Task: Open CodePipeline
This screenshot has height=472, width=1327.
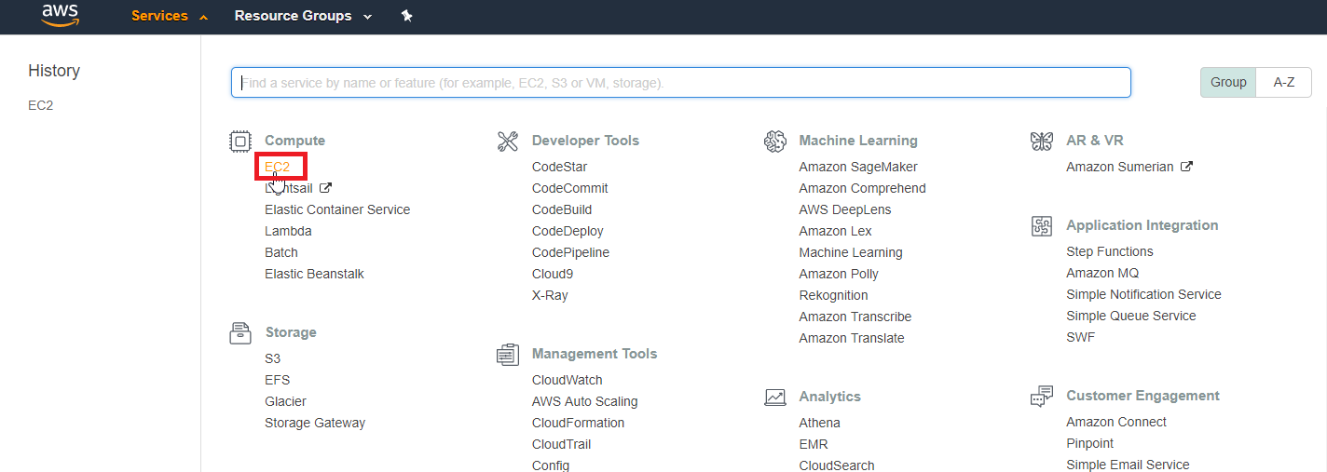Action: coord(570,252)
